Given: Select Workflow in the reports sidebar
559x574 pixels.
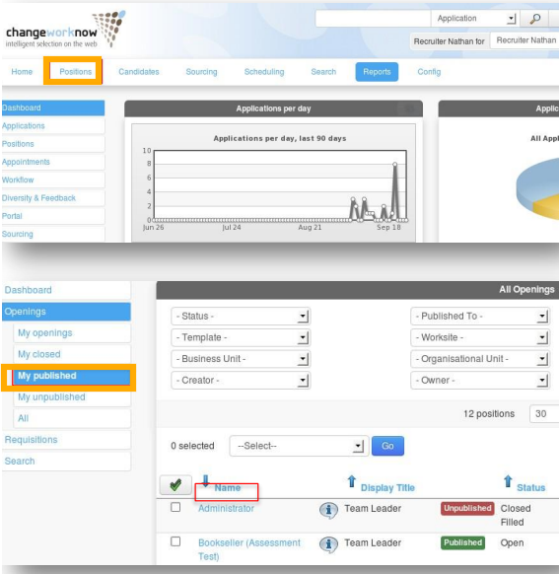Looking at the screenshot, I should [x=53, y=179].
